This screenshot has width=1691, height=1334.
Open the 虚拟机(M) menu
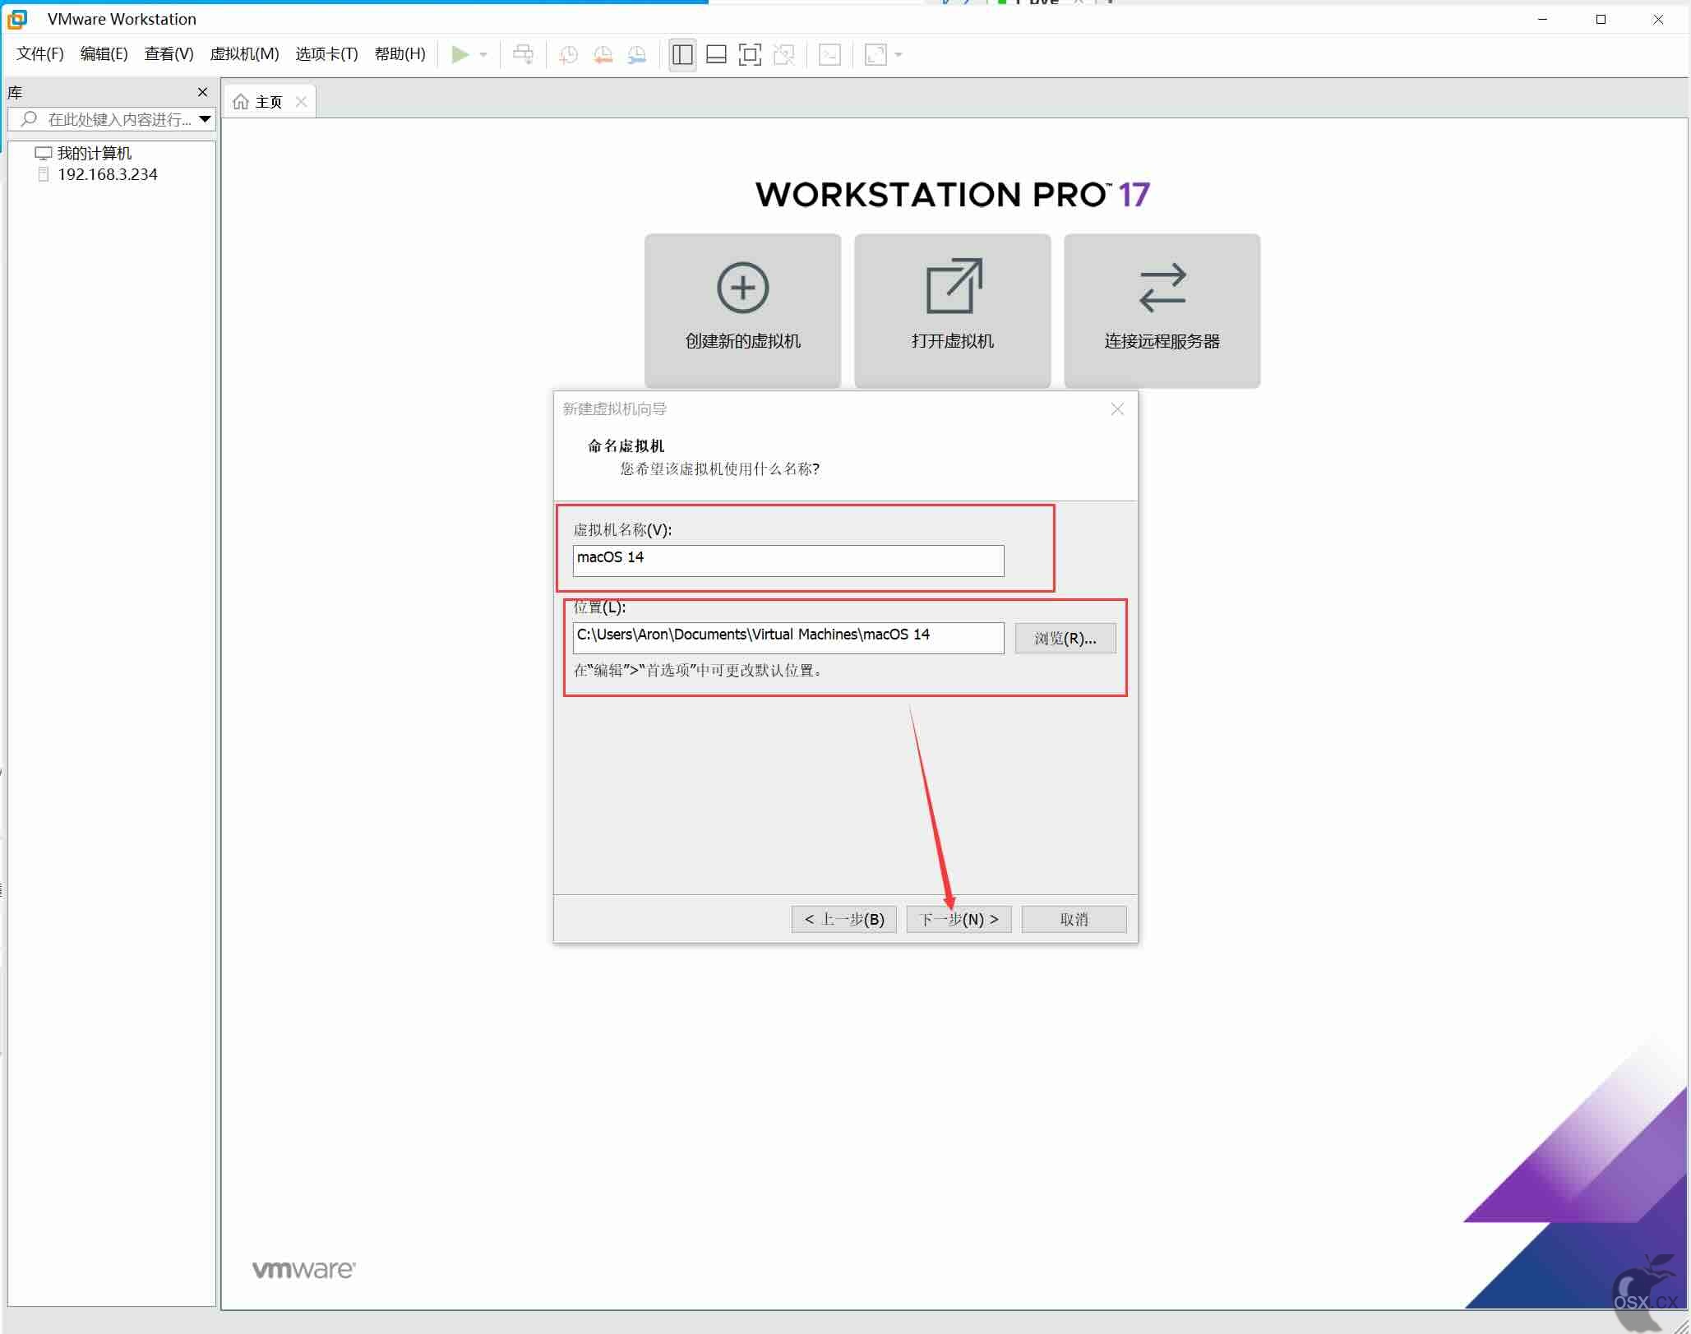[245, 54]
